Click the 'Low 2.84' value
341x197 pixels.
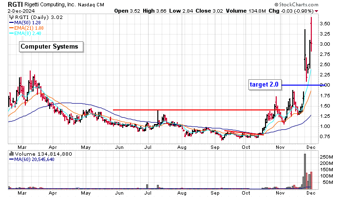click(x=181, y=11)
